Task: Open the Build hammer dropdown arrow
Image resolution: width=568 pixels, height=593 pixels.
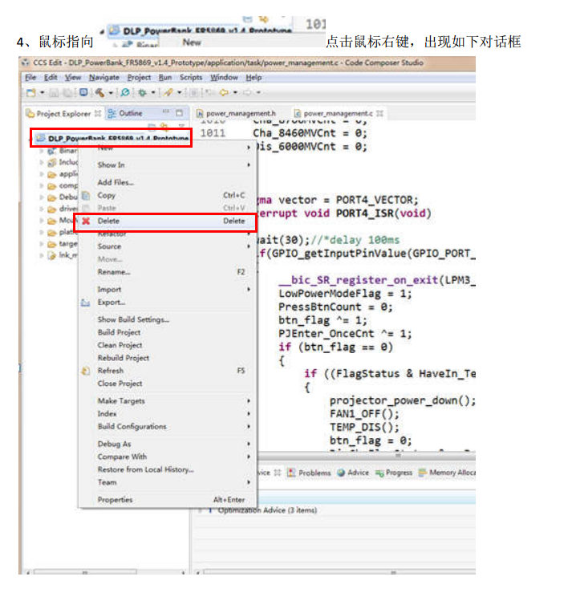Action: [111, 92]
